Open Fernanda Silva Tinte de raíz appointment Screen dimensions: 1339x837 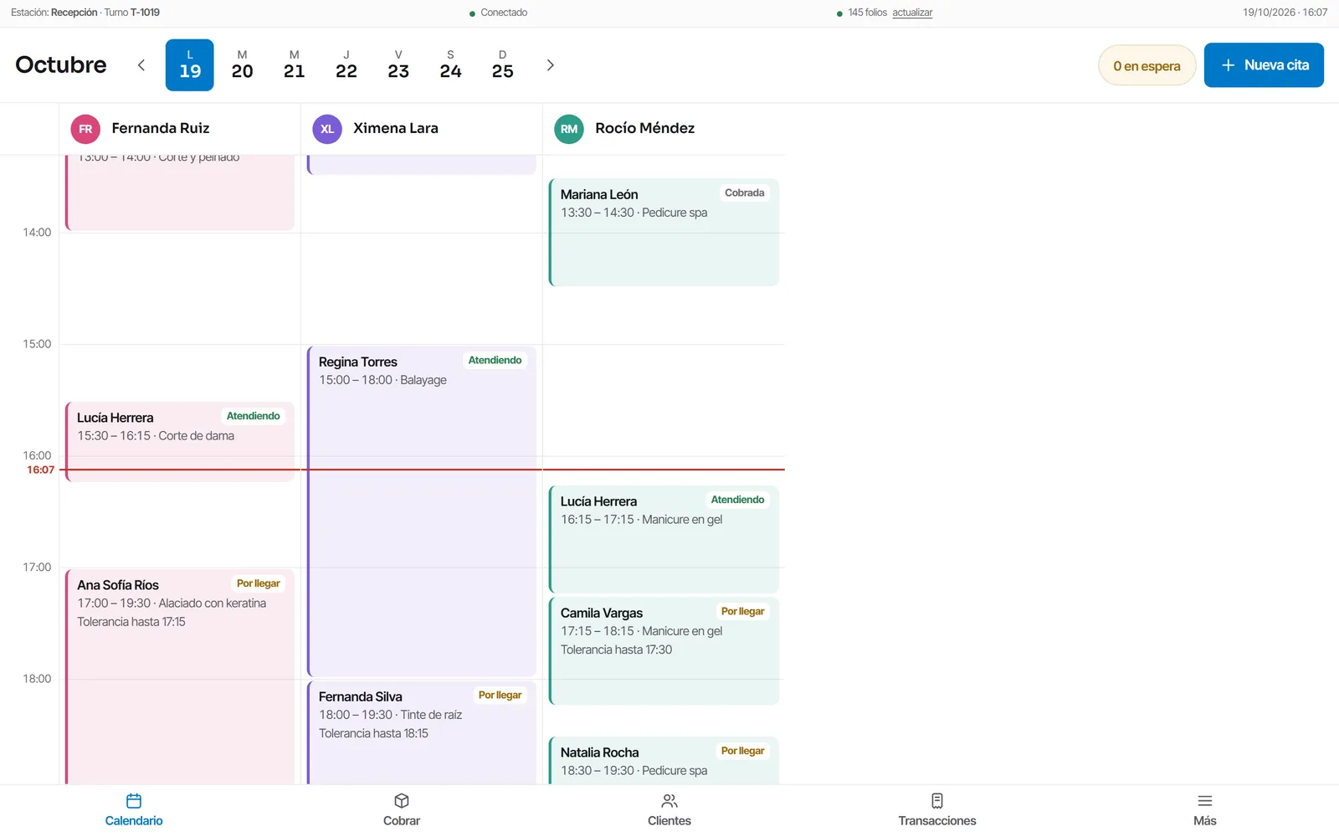422,732
